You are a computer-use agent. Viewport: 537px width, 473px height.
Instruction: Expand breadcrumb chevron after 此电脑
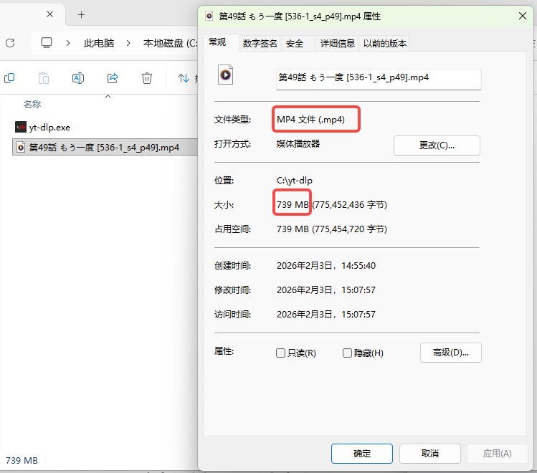coord(128,43)
